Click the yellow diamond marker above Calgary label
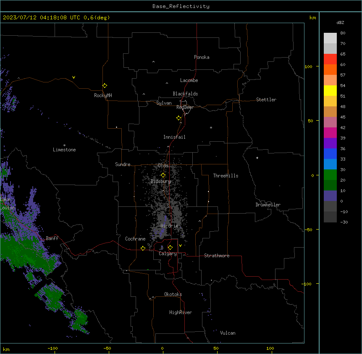This screenshot has width=362, height=354. [170, 248]
